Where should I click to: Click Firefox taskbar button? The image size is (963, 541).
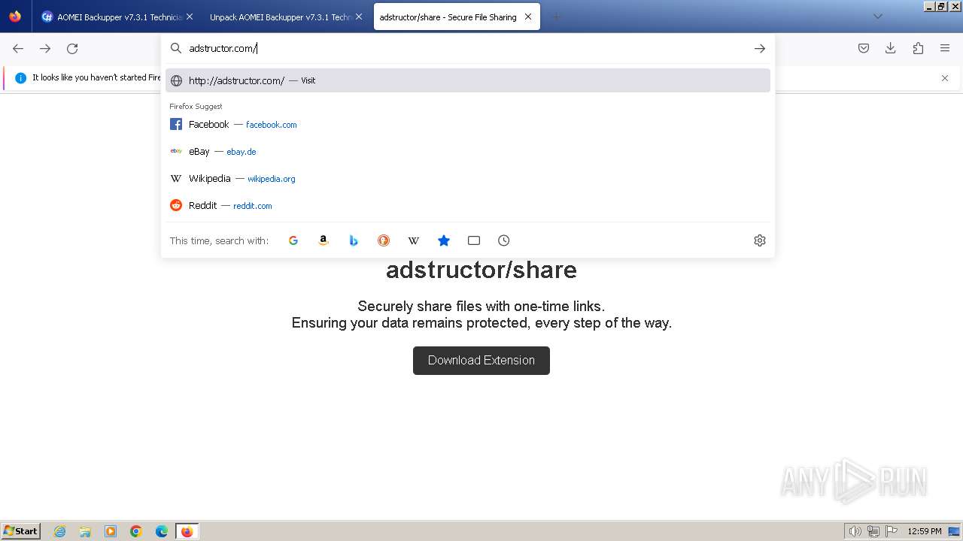coord(187,531)
